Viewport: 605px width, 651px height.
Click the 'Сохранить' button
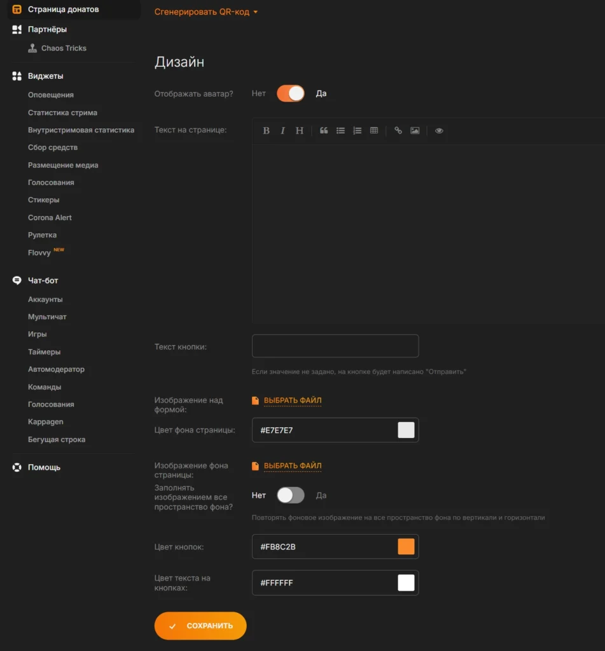click(x=200, y=626)
